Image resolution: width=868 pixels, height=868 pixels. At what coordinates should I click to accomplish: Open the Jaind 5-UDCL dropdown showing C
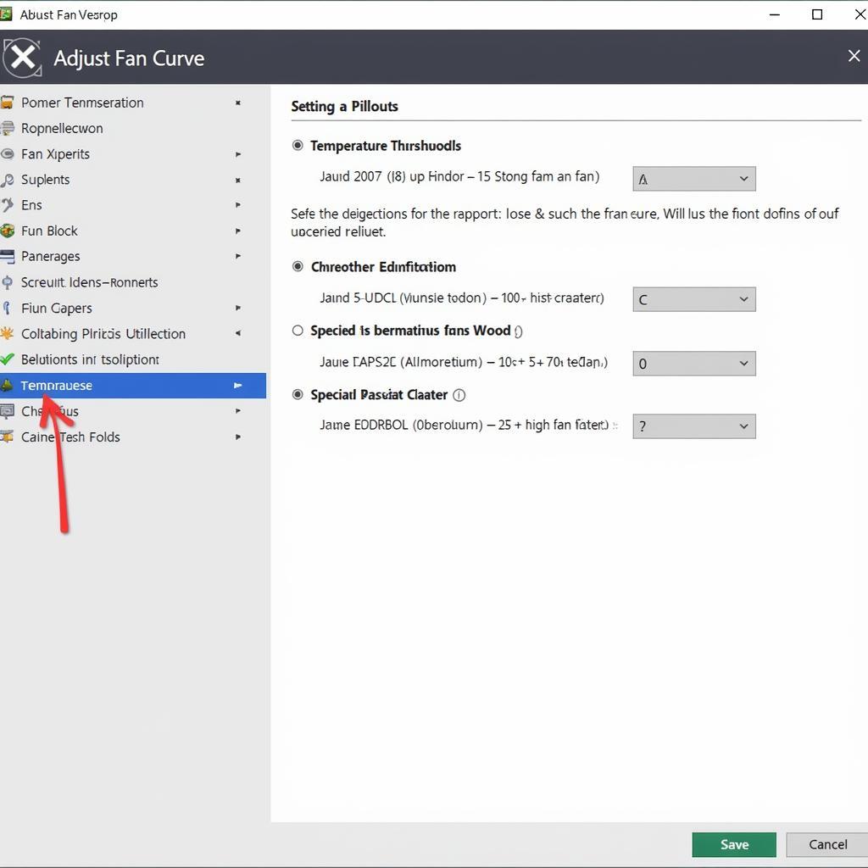[x=694, y=299]
